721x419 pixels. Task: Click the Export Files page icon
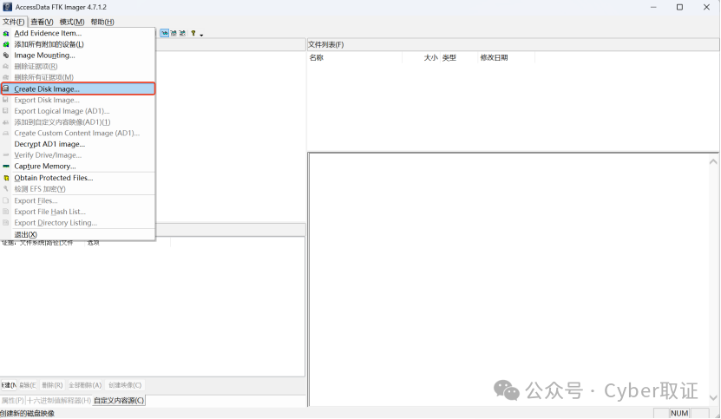(x=6, y=201)
